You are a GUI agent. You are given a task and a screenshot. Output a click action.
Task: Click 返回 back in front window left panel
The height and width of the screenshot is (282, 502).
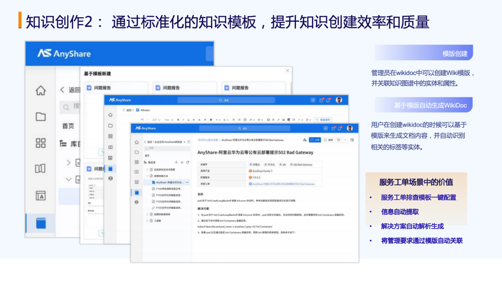(x=148, y=142)
